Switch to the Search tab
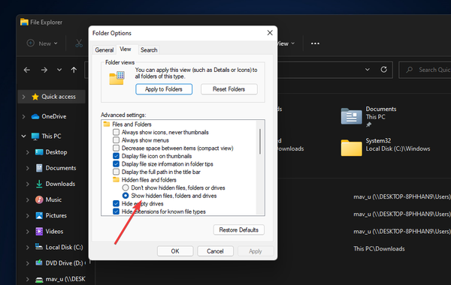451x285 pixels. point(149,50)
